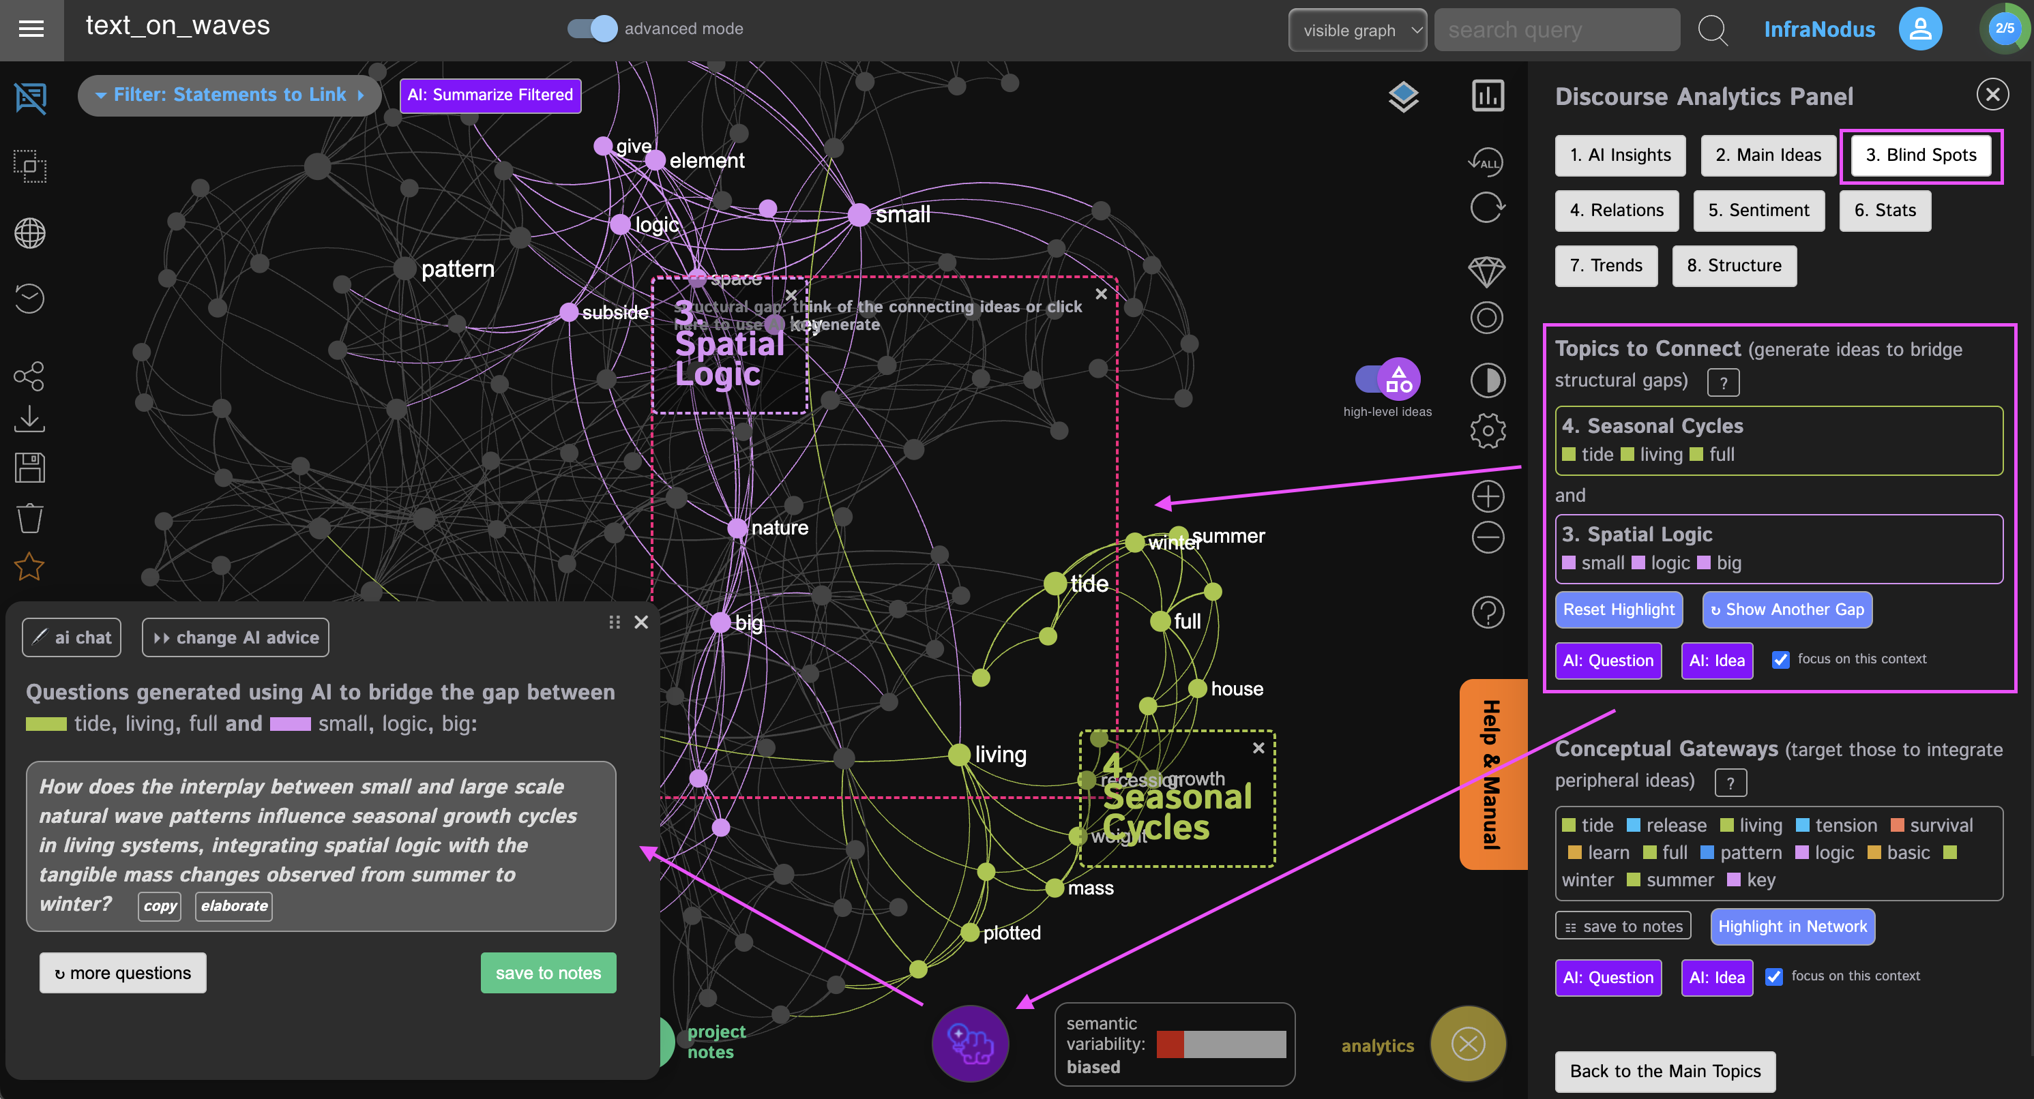Toggle the advanced mode switch
The image size is (2034, 1099).
click(x=592, y=29)
